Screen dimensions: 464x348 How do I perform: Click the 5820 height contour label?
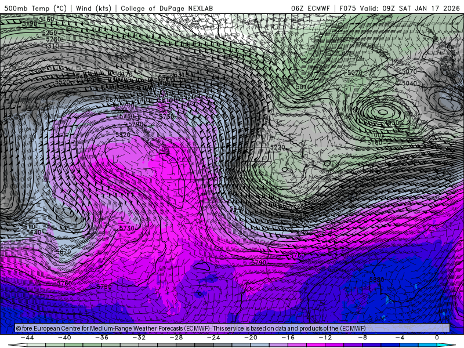123,135
